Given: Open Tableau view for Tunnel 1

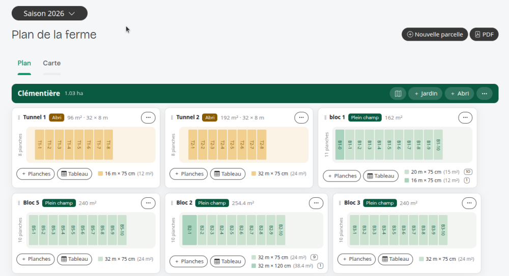Looking at the screenshot, I should 75,174.
